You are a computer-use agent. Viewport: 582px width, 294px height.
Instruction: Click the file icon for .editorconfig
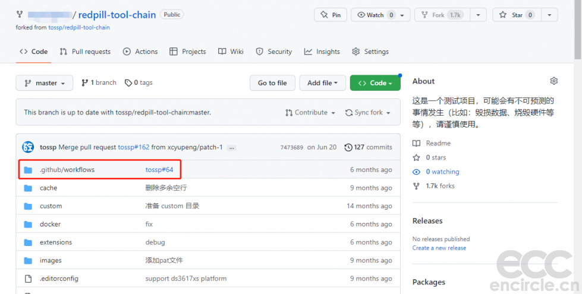(x=28, y=279)
